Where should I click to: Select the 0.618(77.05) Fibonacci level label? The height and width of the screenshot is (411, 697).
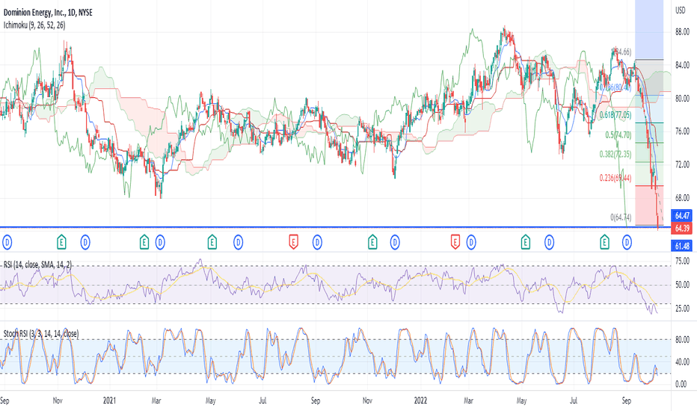tap(615, 115)
